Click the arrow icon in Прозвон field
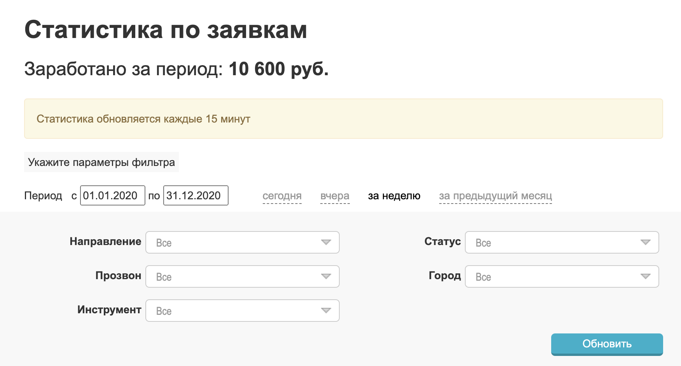681x366 pixels. tap(326, 276)
